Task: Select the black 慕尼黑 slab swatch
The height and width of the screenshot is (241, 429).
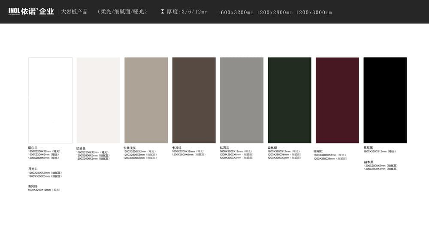Action: click(385, 100)
